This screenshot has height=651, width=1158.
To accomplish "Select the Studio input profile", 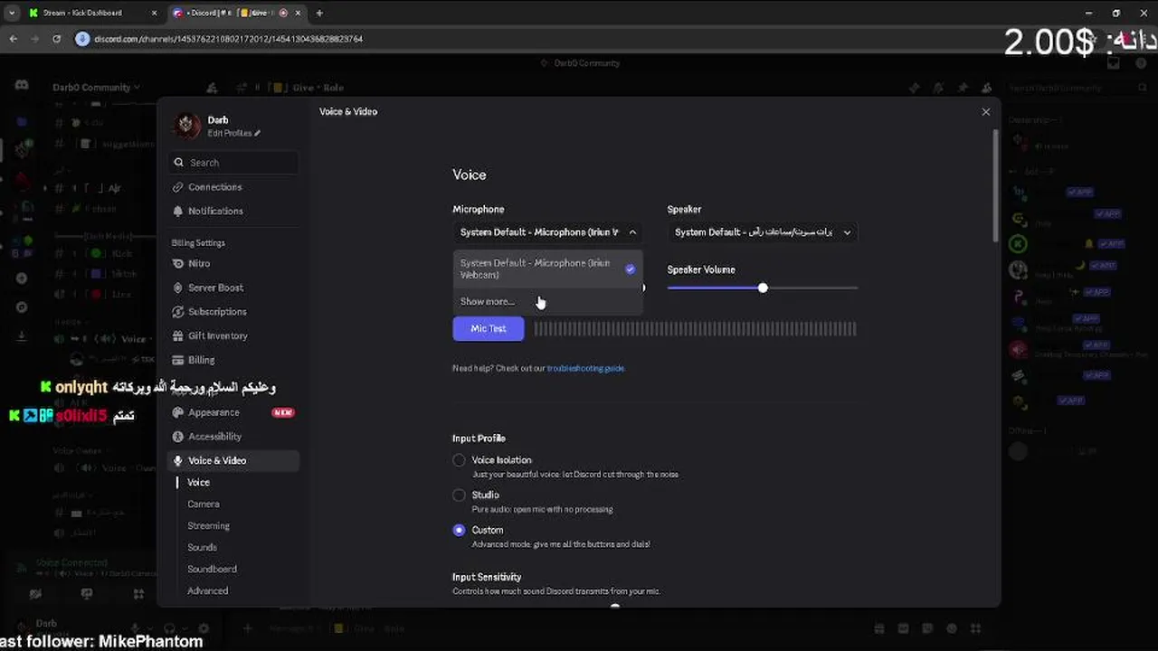I will coord(459,495).
